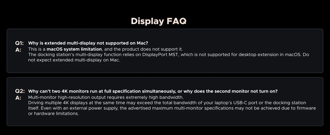The image size is (330, 135).
Task: Click the Display FAQ heading
Action: [159, 21]
